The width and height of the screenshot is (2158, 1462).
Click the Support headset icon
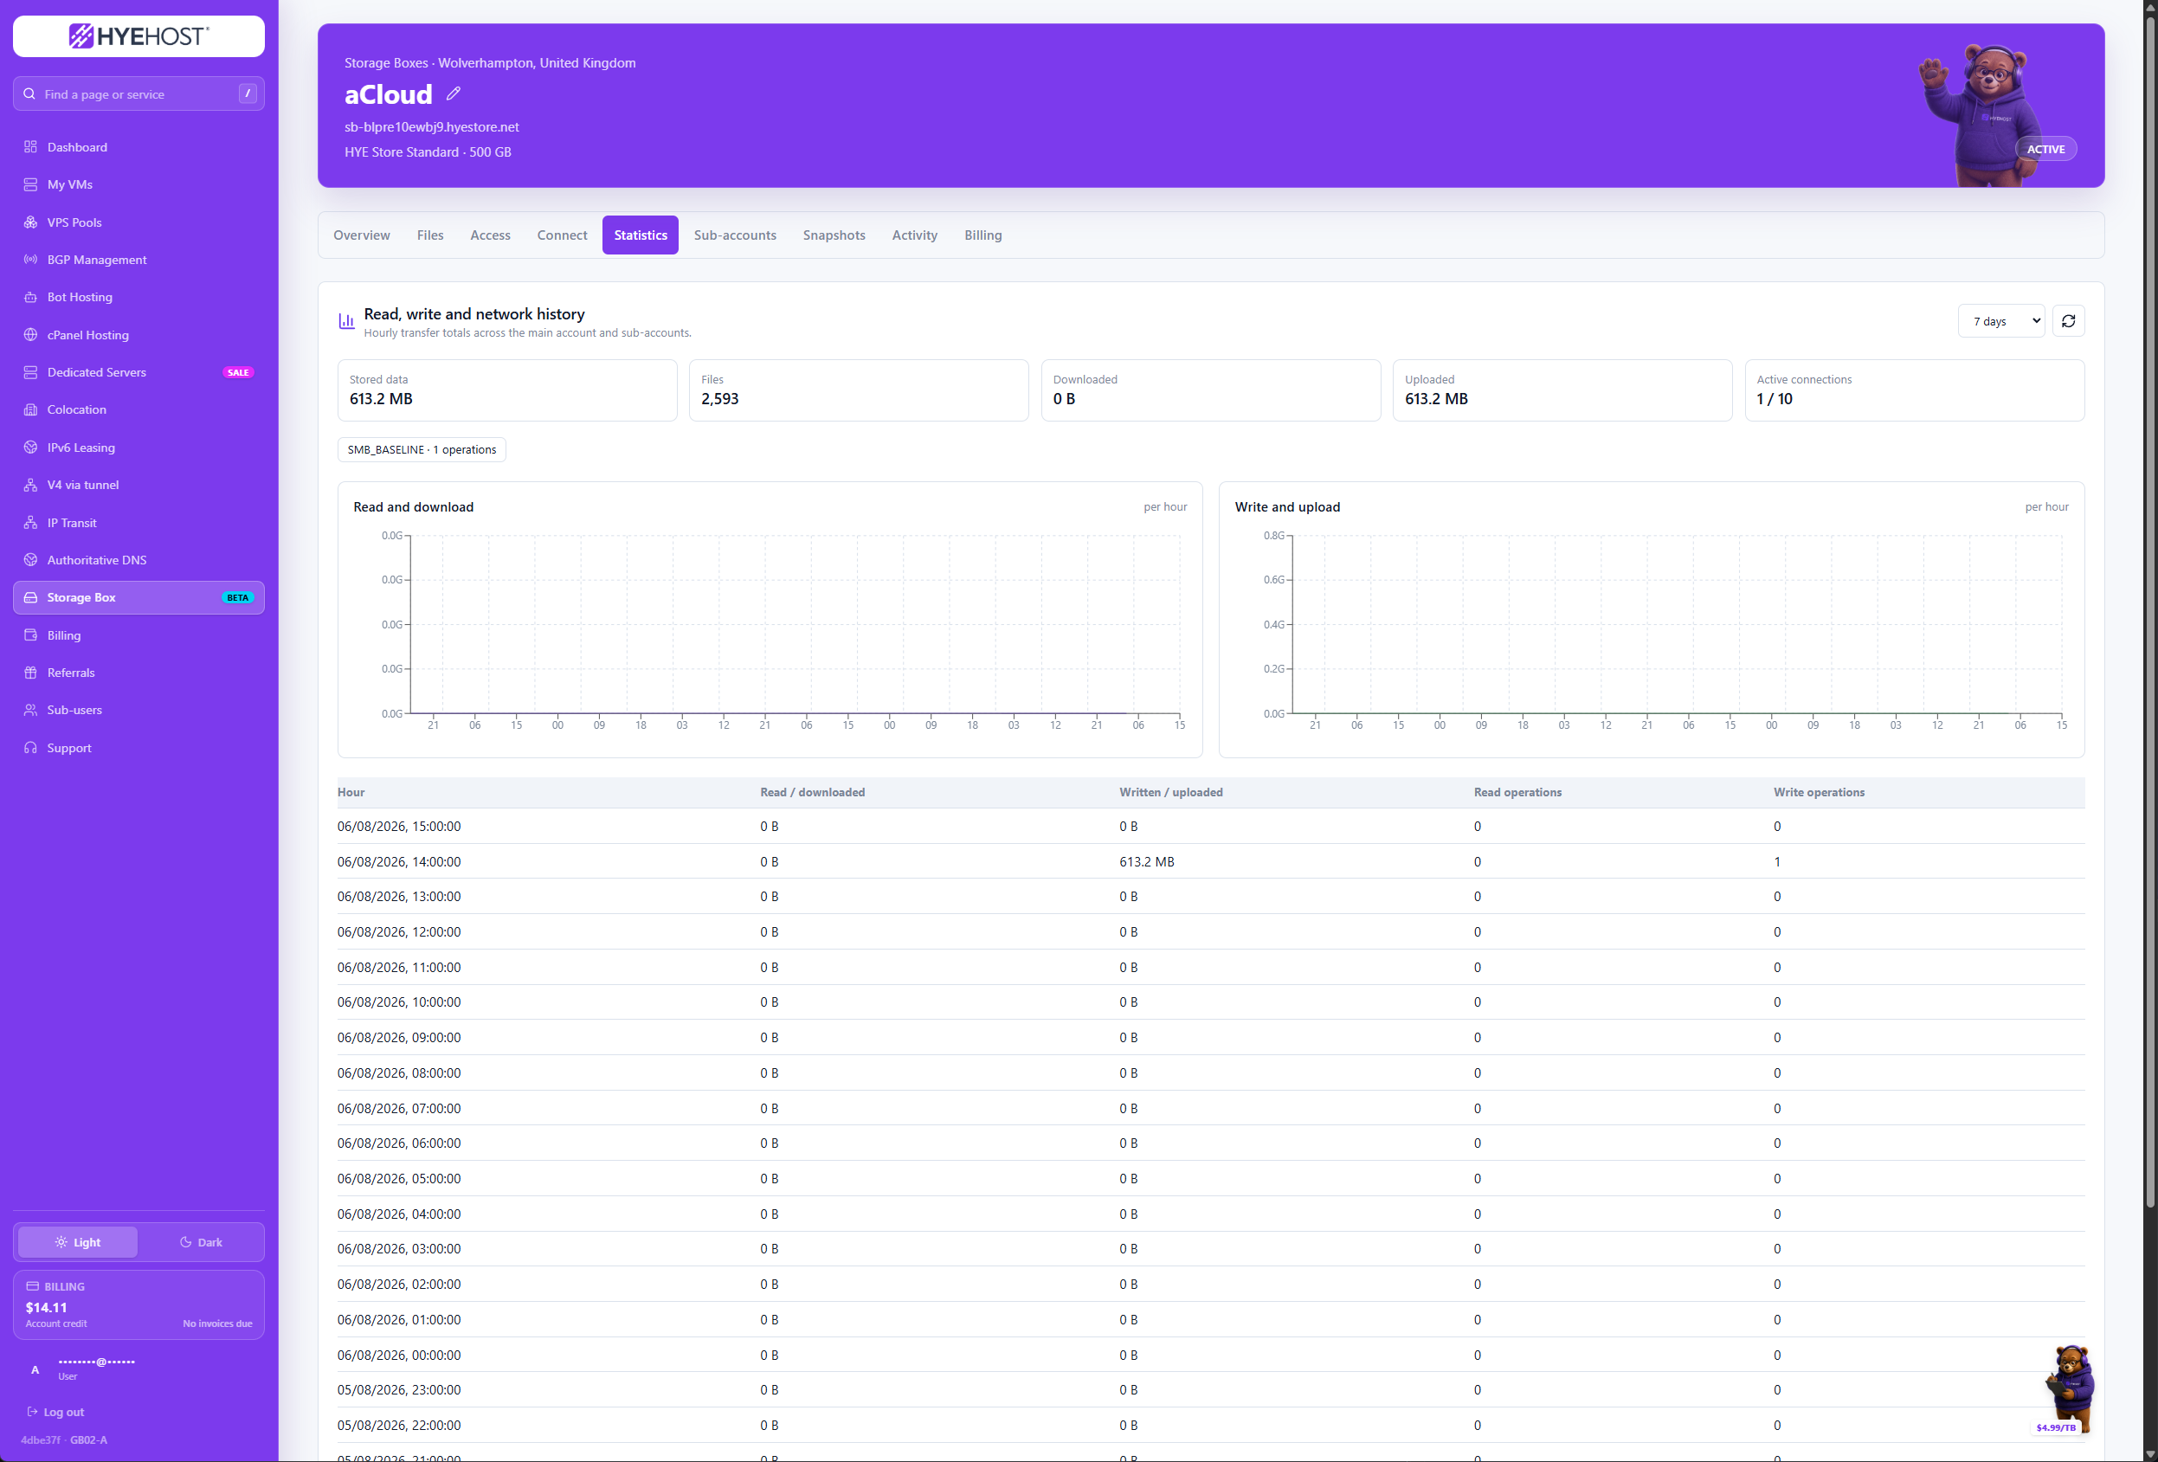click(30, 747)
